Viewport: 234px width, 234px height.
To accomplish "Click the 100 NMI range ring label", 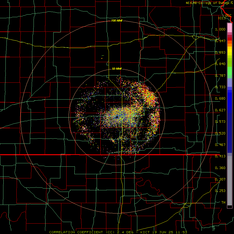I will click(x=117, y=21).
